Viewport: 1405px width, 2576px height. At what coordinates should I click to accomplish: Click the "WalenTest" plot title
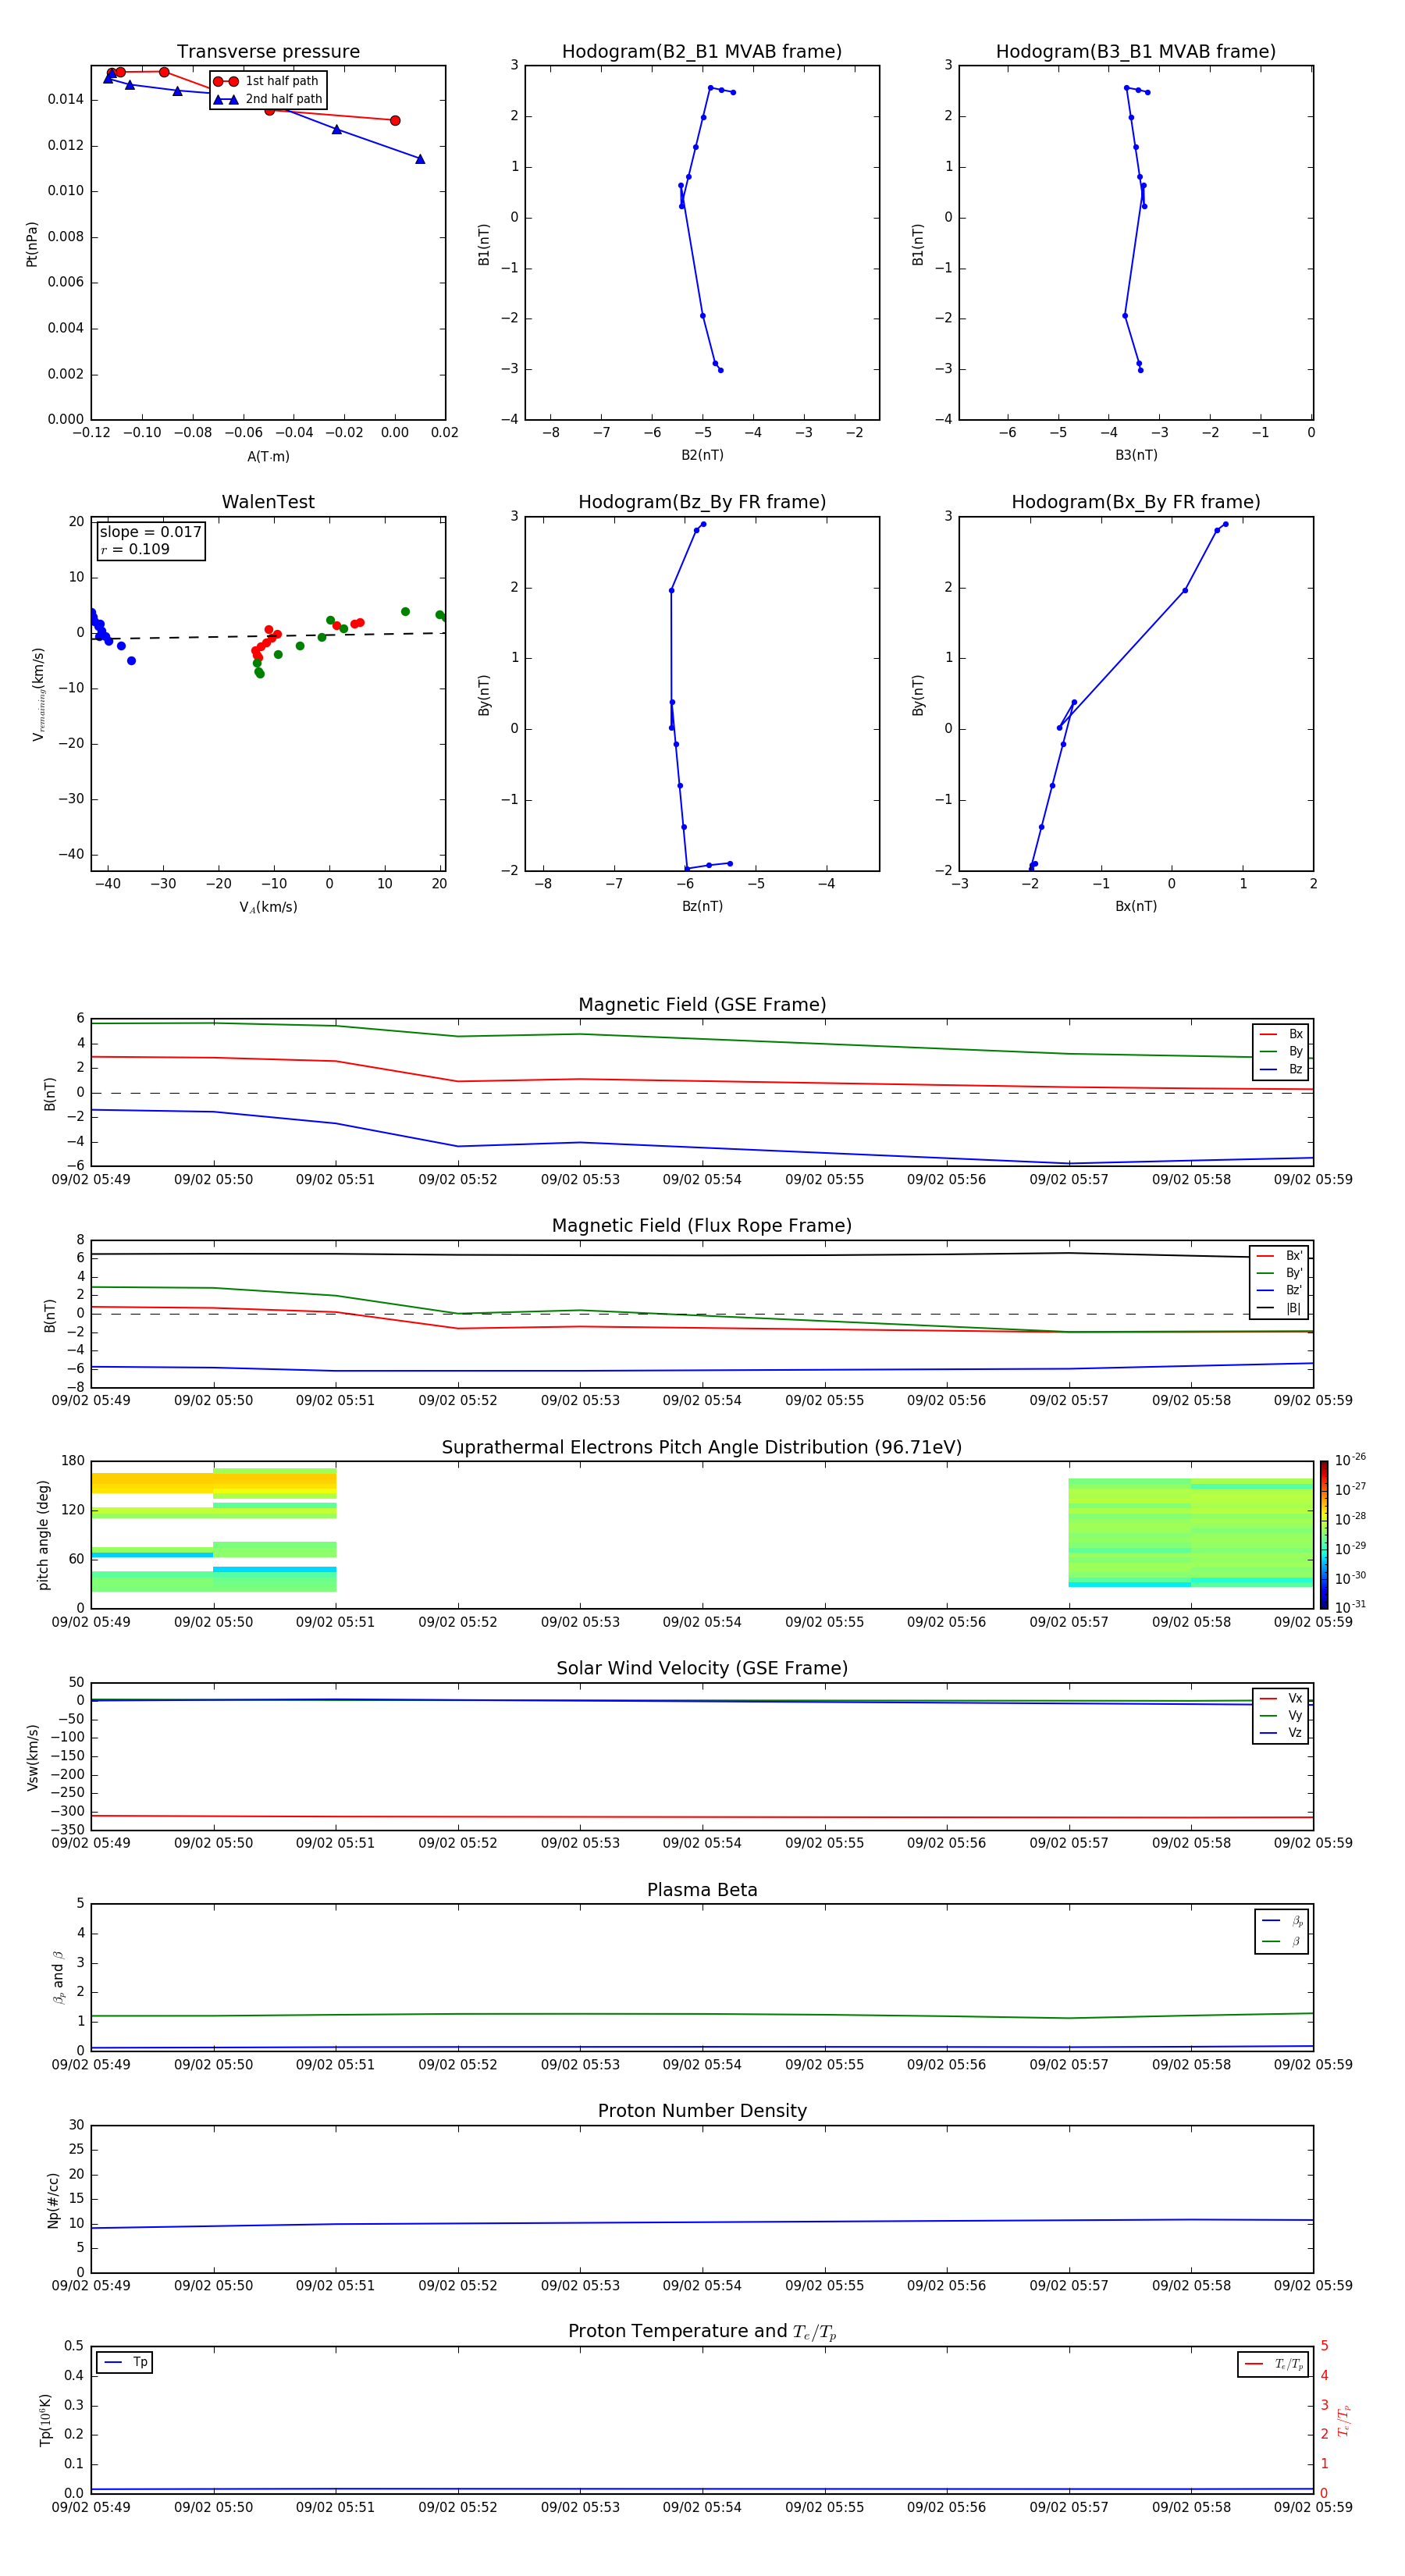pyautogui.click(x=268, y=502)
